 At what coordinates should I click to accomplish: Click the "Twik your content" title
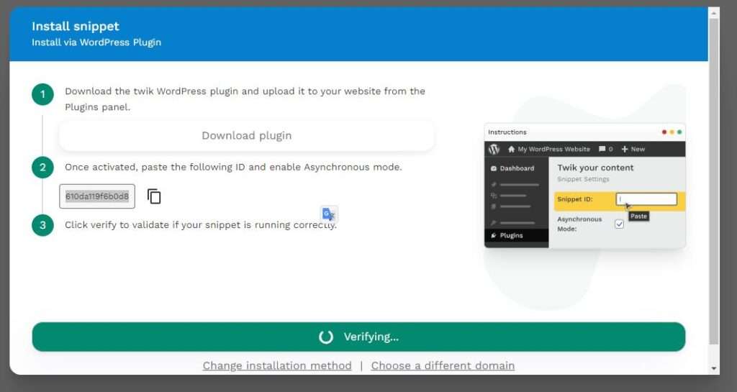click(x=595, y=168)
